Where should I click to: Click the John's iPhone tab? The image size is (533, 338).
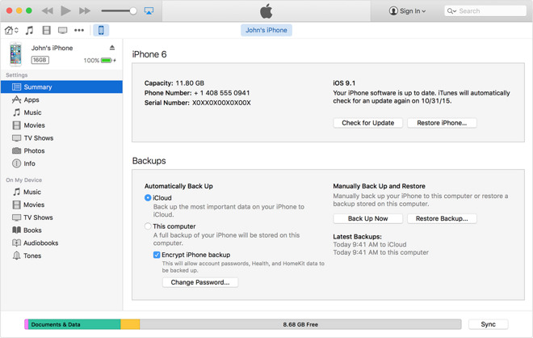point(266,30)
